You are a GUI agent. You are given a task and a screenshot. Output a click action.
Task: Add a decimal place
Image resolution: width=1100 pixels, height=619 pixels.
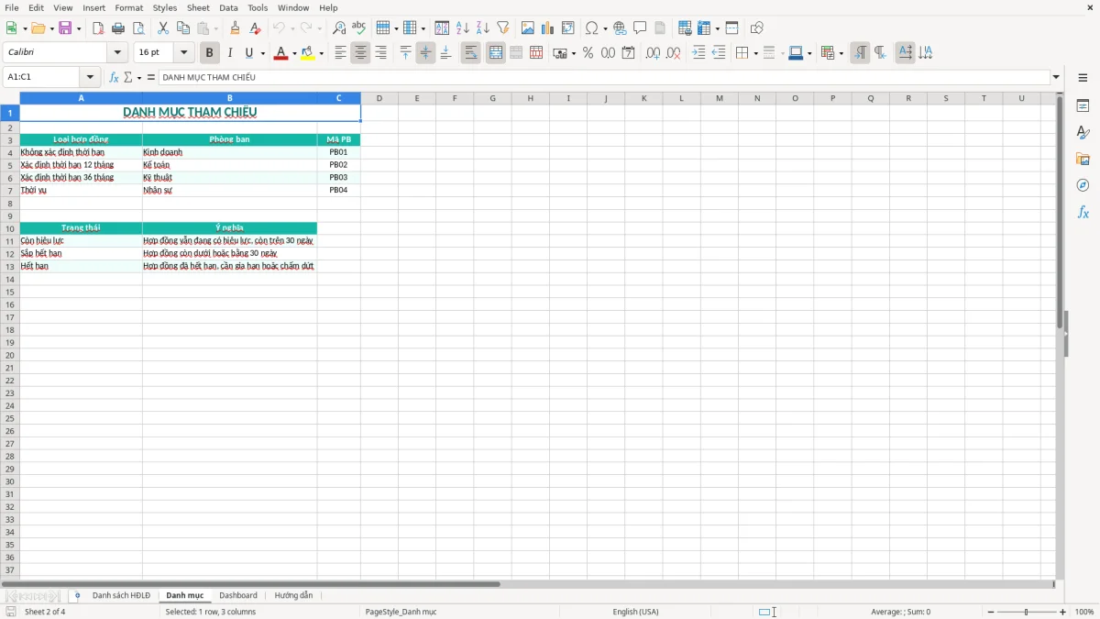653,53
